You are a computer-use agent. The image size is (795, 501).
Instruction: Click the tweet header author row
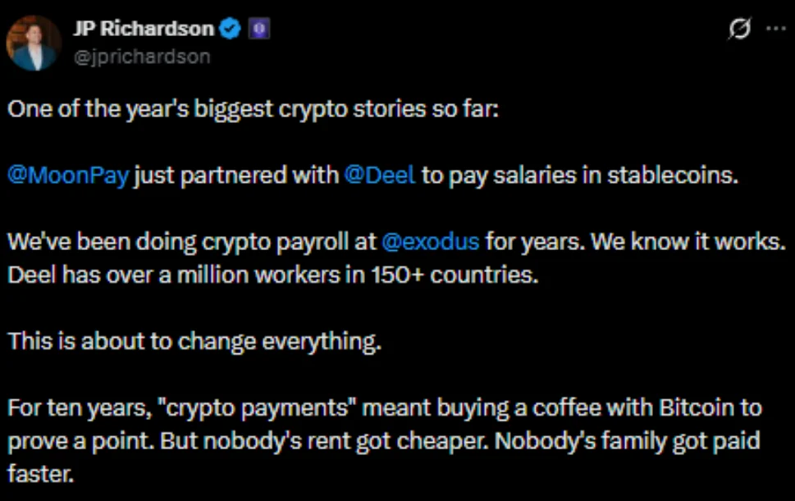tap(139, 39)
